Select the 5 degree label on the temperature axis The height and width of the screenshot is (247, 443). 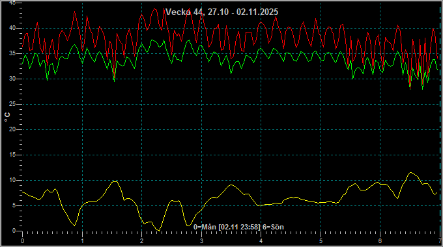[x=14, y=205]
